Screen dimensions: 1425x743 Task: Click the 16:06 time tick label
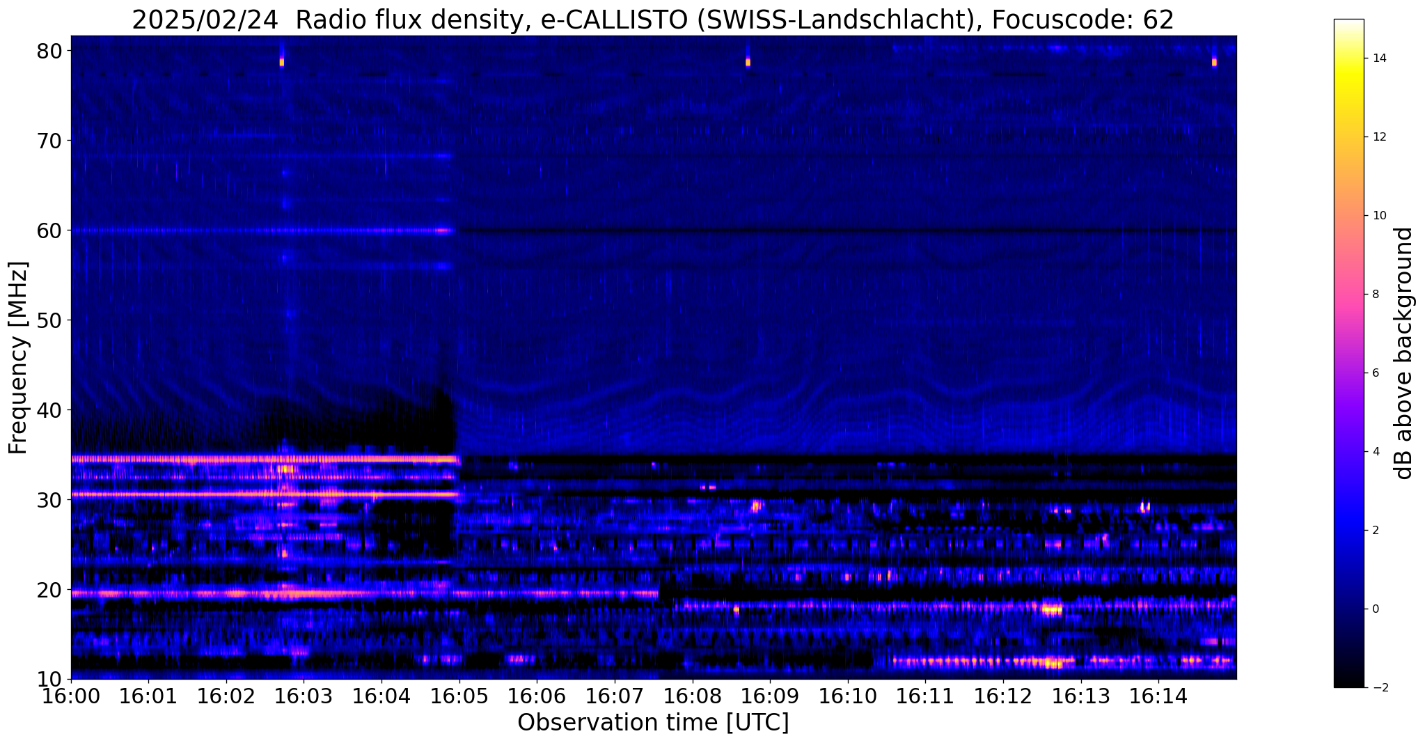click(537, 695)
